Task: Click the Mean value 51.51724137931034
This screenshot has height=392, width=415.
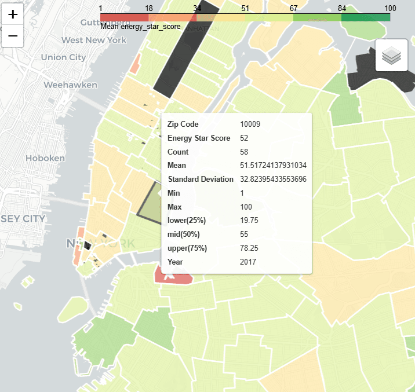Action: (273, 166)
